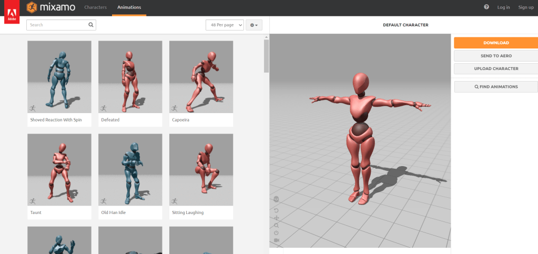
Task: Click the Upload Character button
Action: pos(496,68)
